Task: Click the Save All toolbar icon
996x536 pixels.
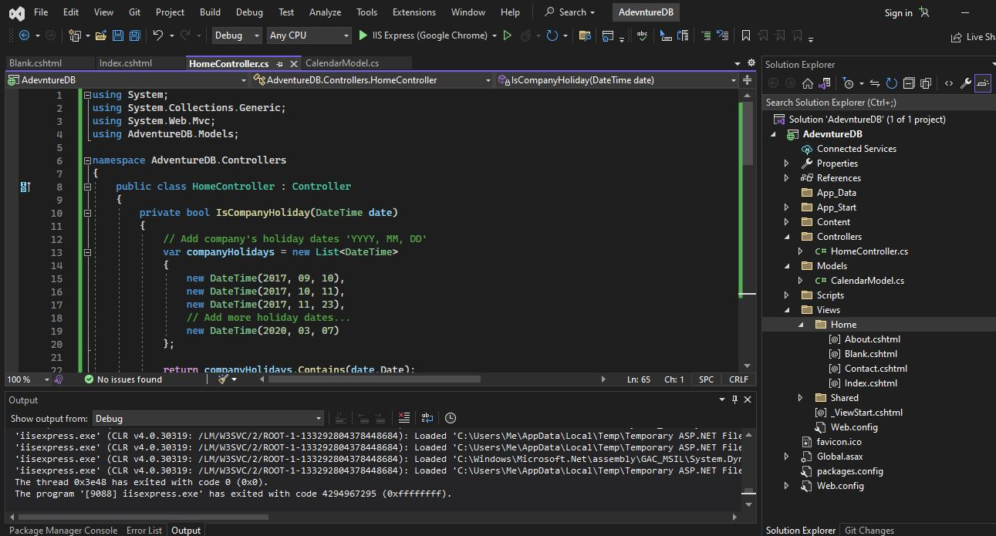Action: tap(134, 35)
